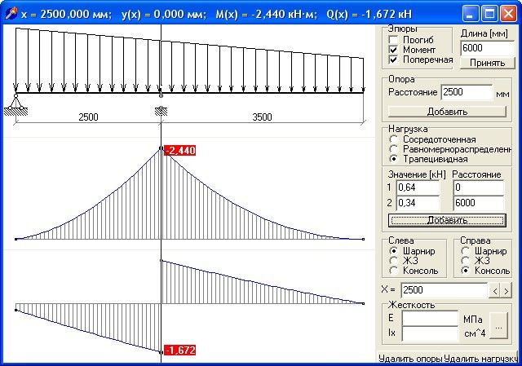Click the Расстояние support distance field
Viewport: 522px width, 366px height.
467,92
